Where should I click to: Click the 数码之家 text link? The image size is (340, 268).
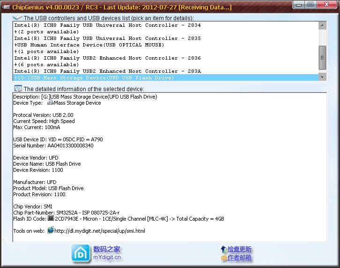pos(107,249)
